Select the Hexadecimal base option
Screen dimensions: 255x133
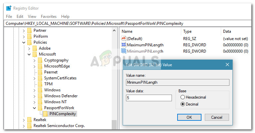(183, 97)
